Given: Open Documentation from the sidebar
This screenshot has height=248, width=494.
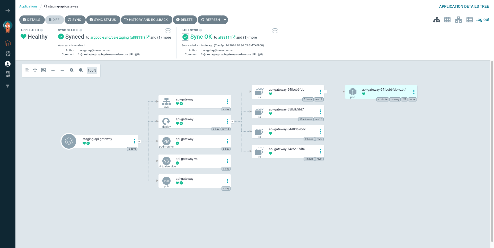Looking at the screenshot, I should click(8, 74).
